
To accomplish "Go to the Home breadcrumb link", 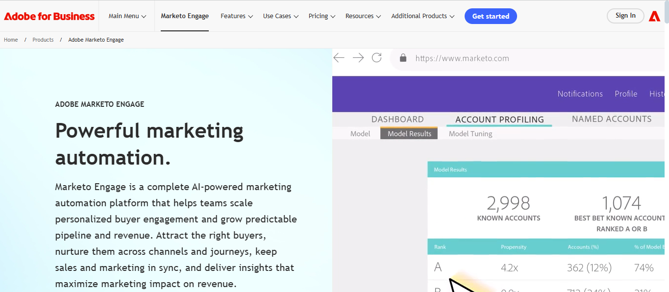I will [x=11, y=40].
